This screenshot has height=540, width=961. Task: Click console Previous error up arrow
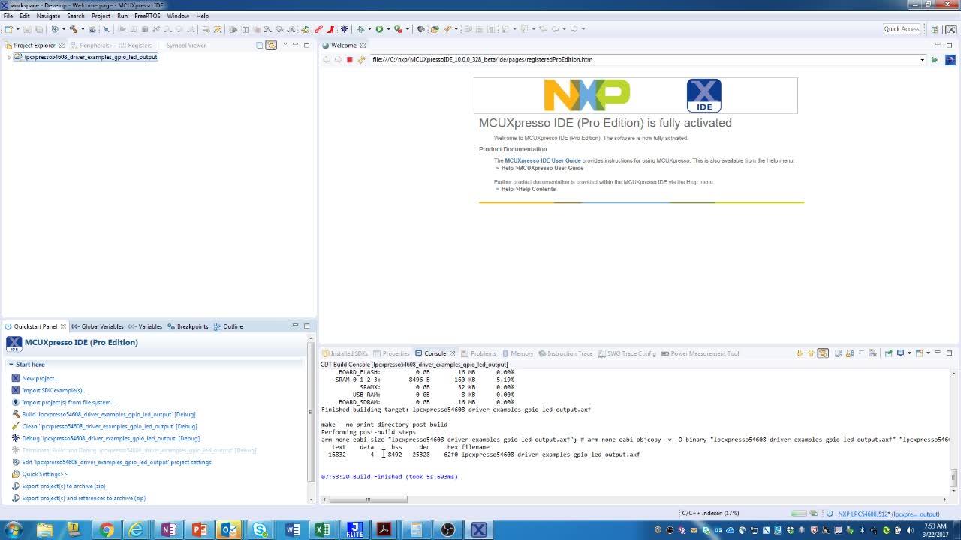tap(811, 353)
